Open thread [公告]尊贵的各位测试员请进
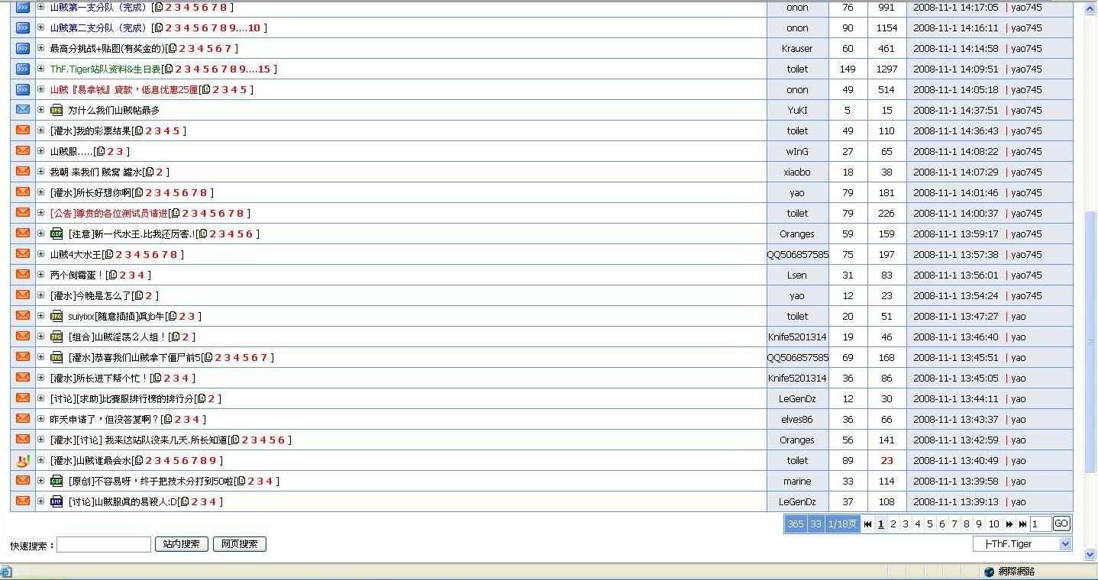 pos(108,213)
